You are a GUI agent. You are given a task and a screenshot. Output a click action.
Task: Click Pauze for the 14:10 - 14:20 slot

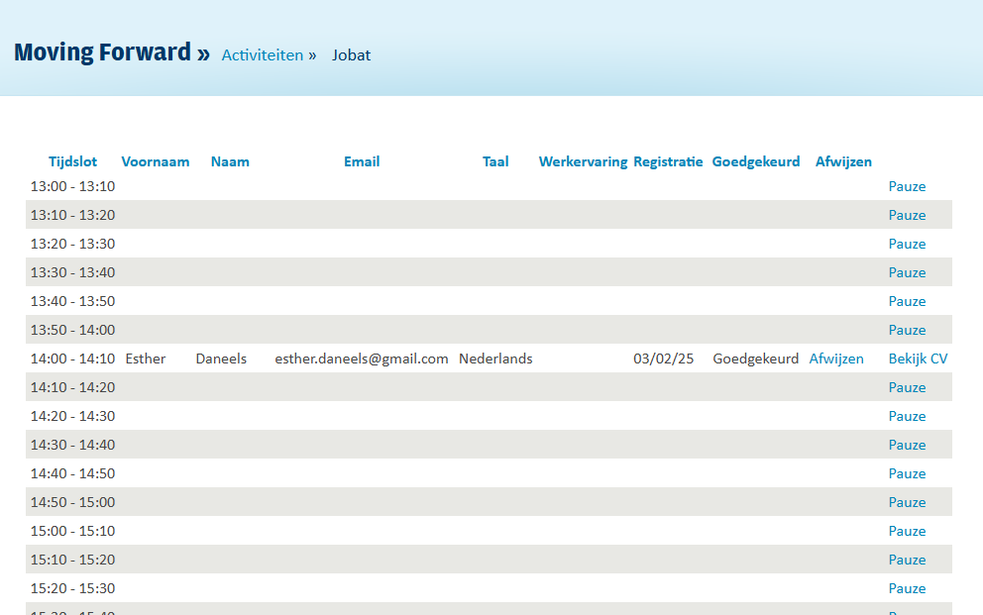click(907, 387)
